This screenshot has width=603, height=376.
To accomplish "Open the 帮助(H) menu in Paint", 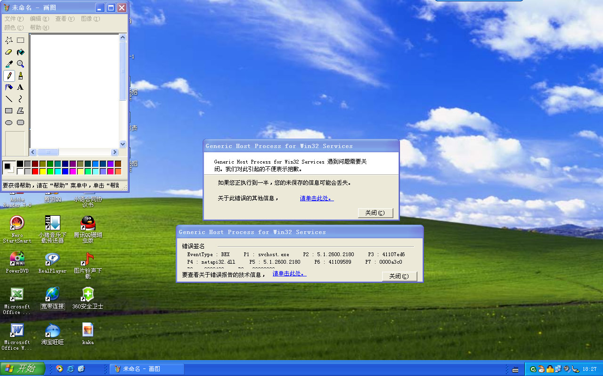I will [40, 28].
